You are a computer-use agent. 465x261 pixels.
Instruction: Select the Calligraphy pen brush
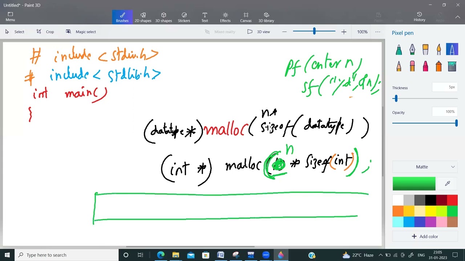tap(412, 49)
